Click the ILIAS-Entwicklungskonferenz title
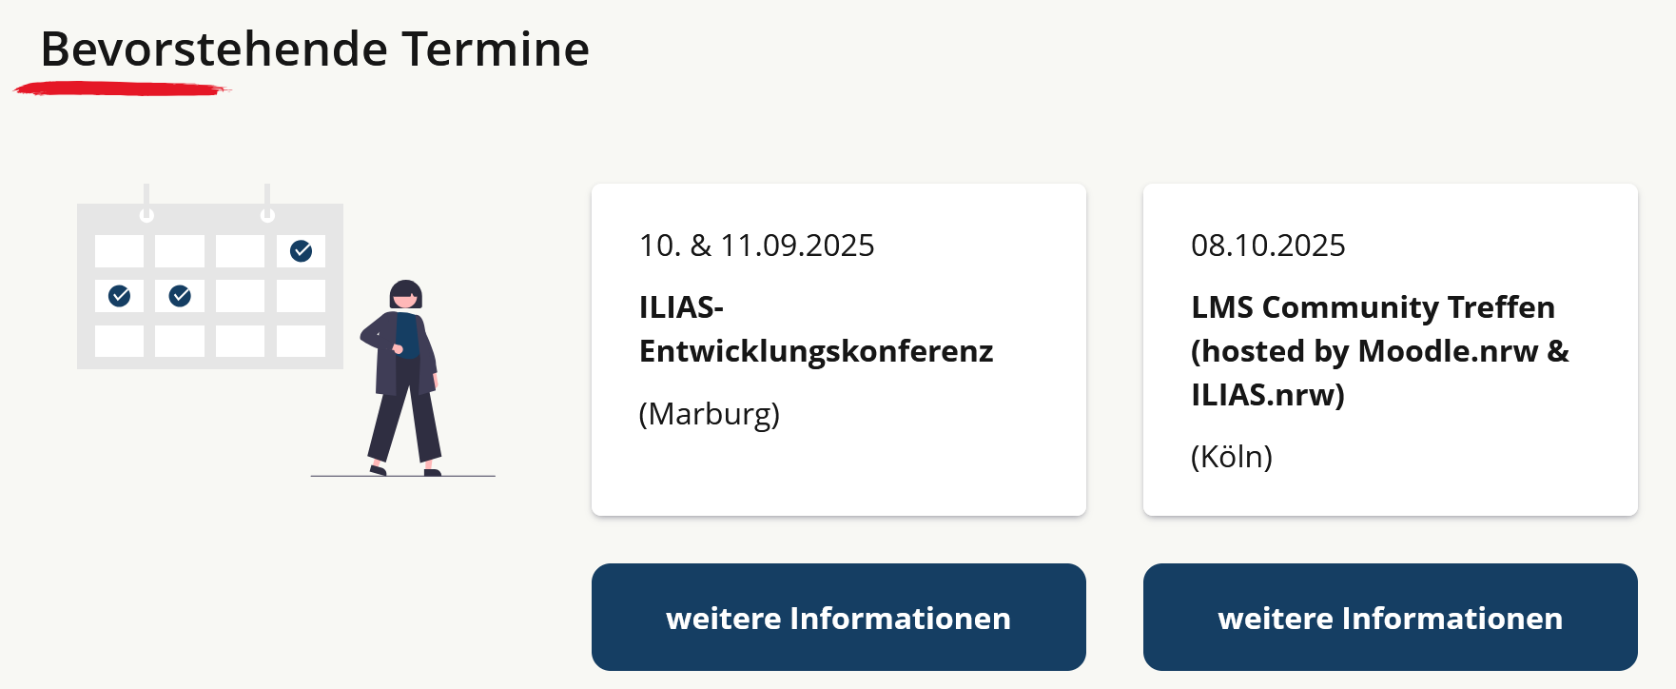The image size is (1676, 689). 816,329
